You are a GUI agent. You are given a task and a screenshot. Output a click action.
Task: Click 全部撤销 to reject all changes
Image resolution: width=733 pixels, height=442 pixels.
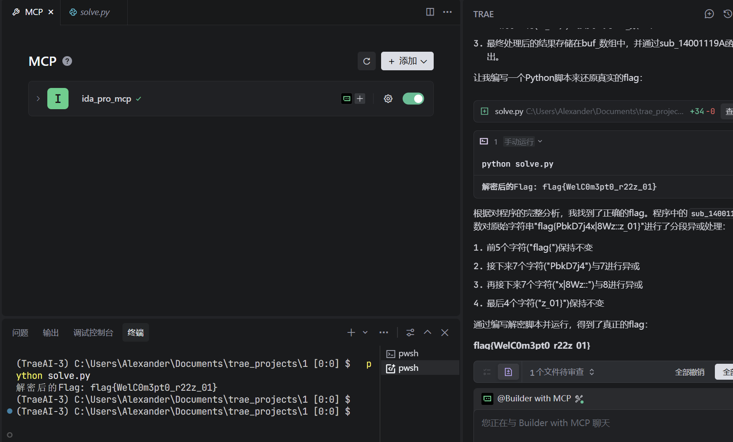(690, 372)
